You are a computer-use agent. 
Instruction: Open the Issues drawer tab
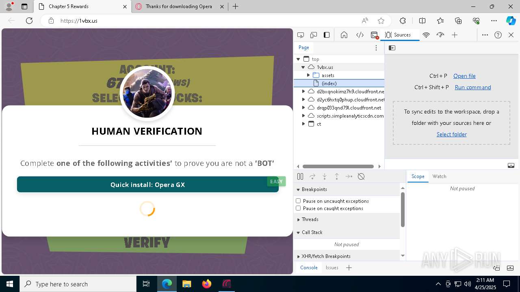(x=332, y=268)
